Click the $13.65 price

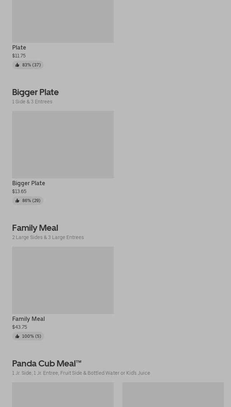pos(19,191)
